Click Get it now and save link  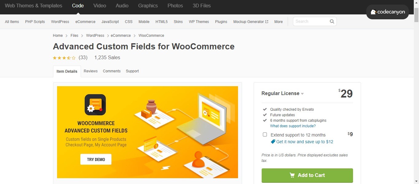(305, 142)
